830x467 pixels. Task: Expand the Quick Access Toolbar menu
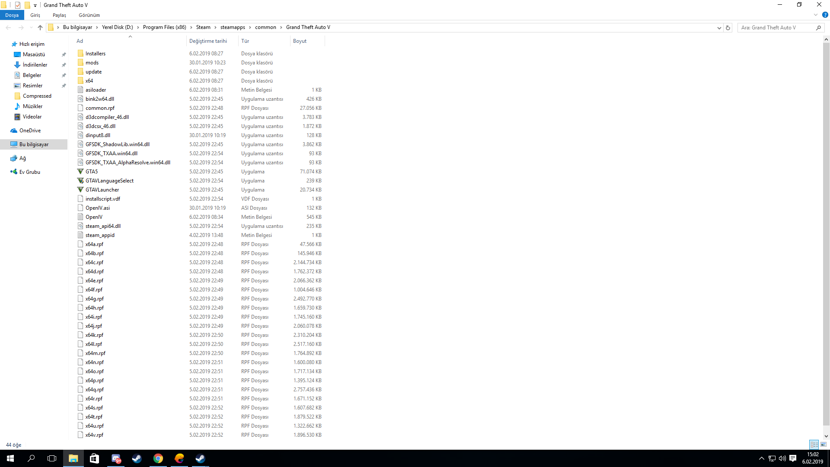pyautogui.click(x=35, y=5)
